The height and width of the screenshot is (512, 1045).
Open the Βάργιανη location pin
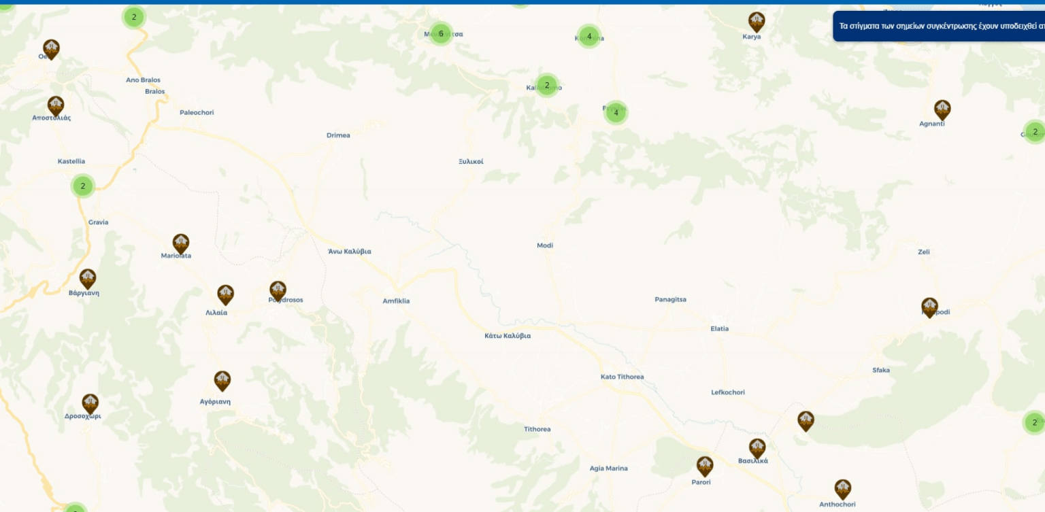(x=88, y=279)
